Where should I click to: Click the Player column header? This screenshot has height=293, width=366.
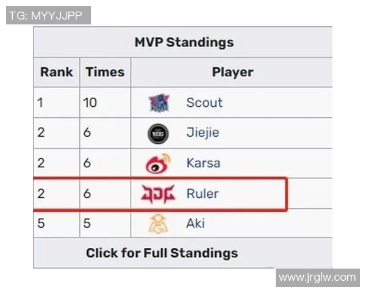232,72
